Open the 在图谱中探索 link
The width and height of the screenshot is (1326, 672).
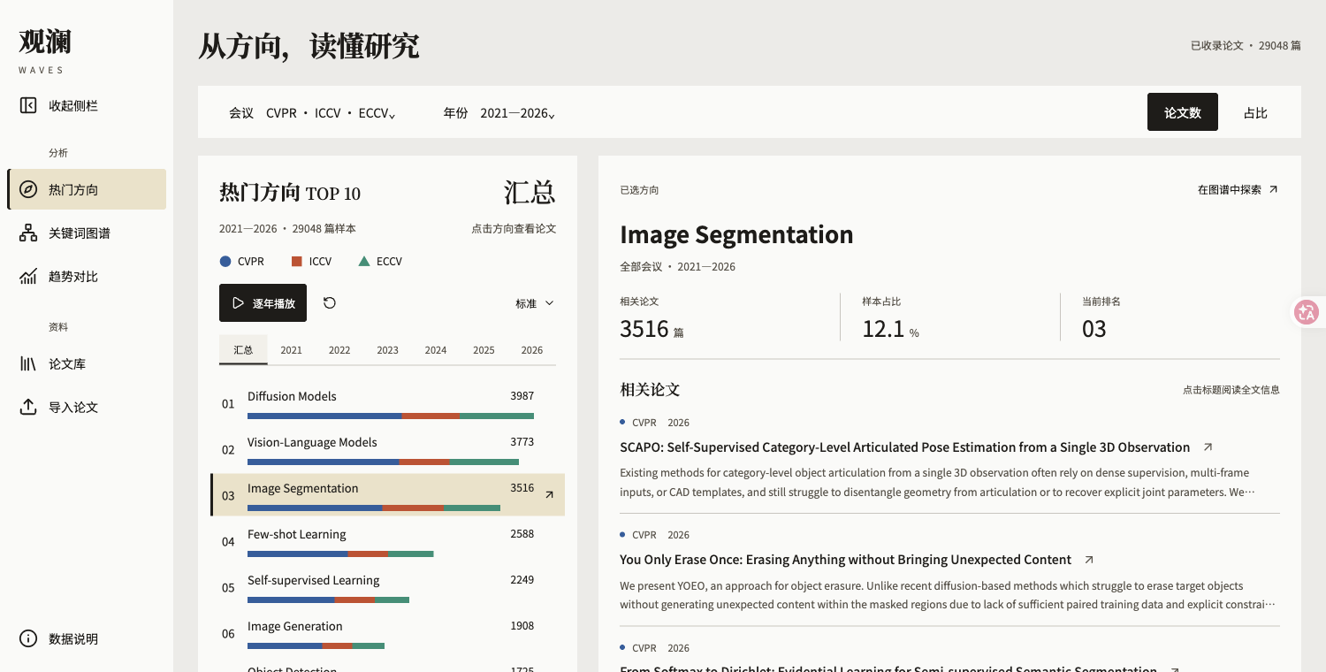(1238, 189)
